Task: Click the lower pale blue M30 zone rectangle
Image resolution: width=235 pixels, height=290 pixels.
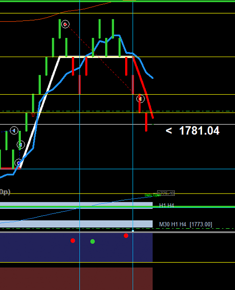Action: pos(76,224)
